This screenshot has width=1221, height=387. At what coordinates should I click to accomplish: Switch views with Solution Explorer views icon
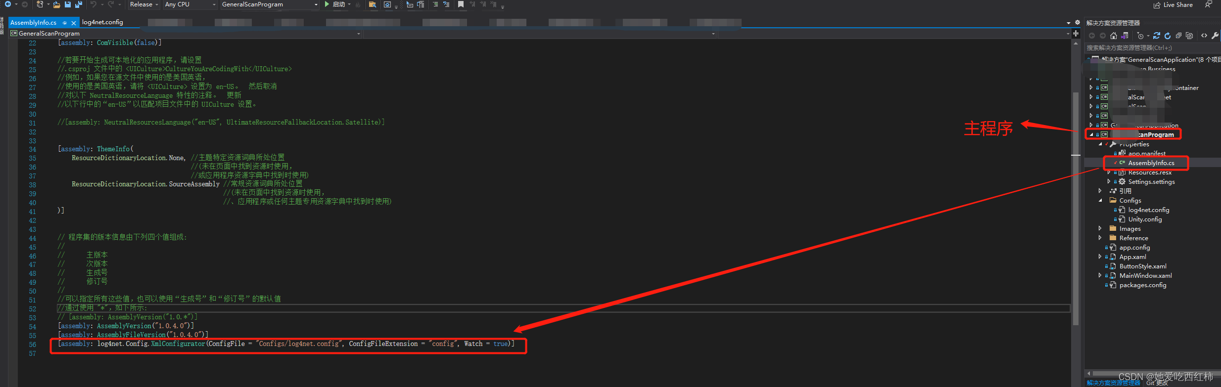point(1125,36)
